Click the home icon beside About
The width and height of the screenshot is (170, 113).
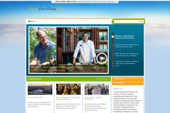click(29, 21)
